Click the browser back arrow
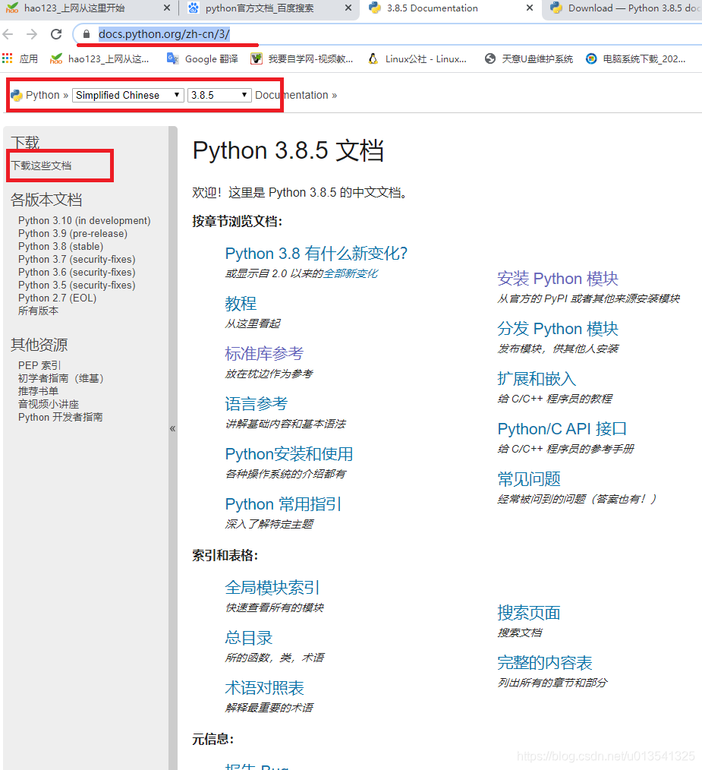 click(x=8, y=34)
